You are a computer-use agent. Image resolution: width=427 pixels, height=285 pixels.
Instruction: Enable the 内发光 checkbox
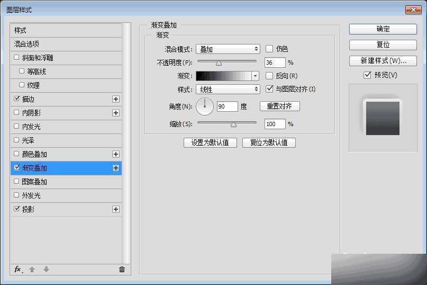pos(16,126)
